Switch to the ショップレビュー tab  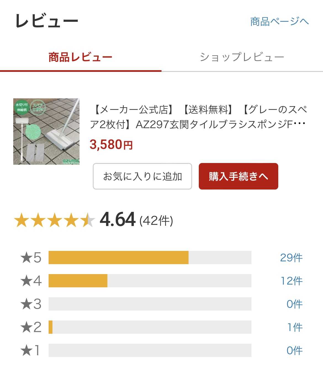coord(242,57)
